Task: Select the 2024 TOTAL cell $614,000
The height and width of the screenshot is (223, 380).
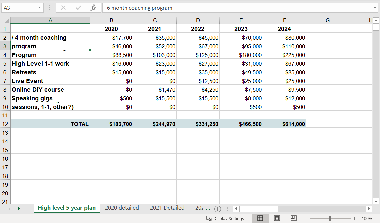Action: coord(284,124)
